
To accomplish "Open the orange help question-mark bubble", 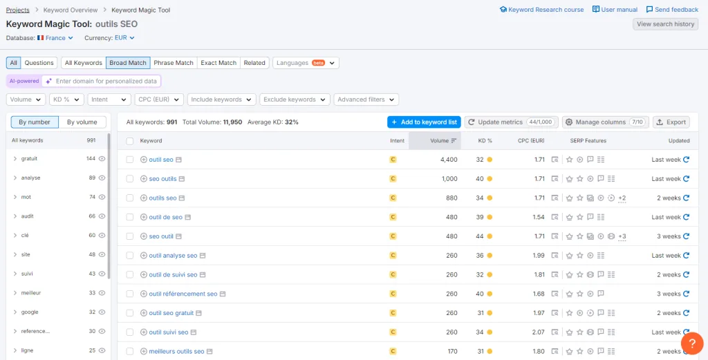I will pos(691,343).
